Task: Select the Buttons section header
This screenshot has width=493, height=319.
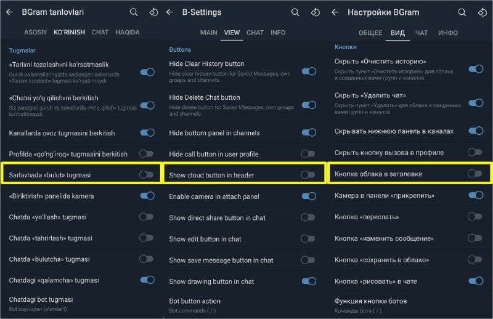Action: (x=180, y=50)
